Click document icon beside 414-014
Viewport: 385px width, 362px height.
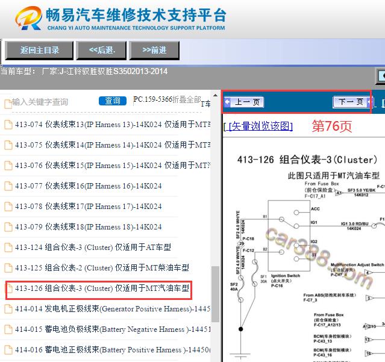tap(8, 309)
